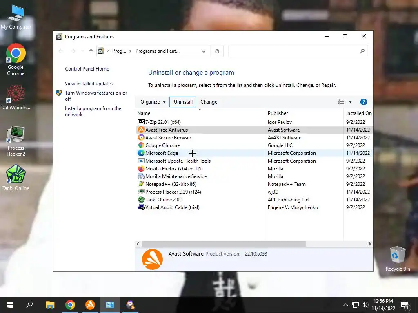Select the 'Notepad++ Team' publisher cell
The image size is (418, 313).
tap(287, 184)
